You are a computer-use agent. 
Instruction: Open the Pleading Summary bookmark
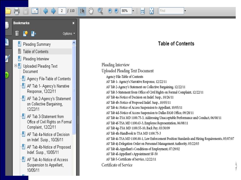tap(37, 44)
